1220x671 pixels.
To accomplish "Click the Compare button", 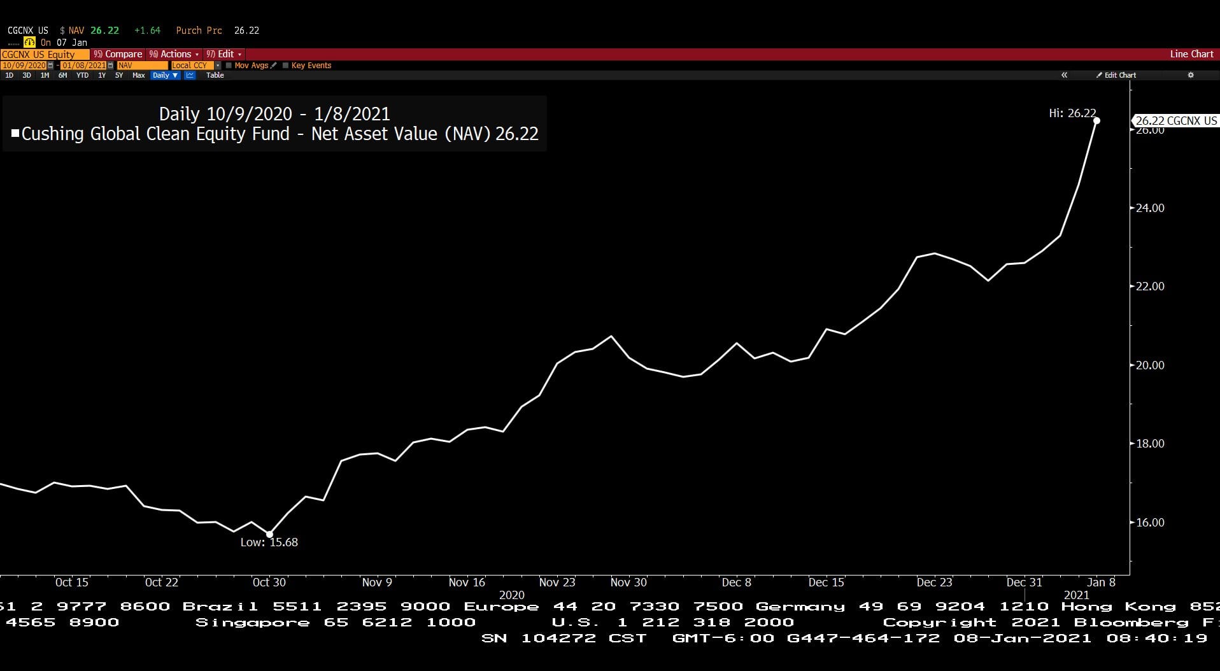I will [117, 54].
